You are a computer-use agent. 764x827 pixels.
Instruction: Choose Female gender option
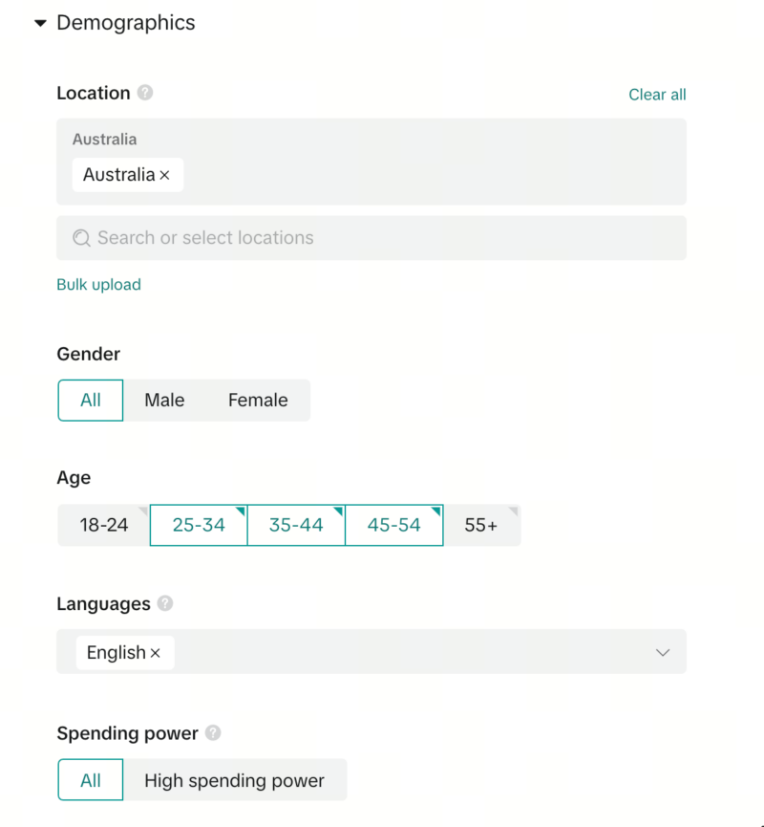coord(258,401)
